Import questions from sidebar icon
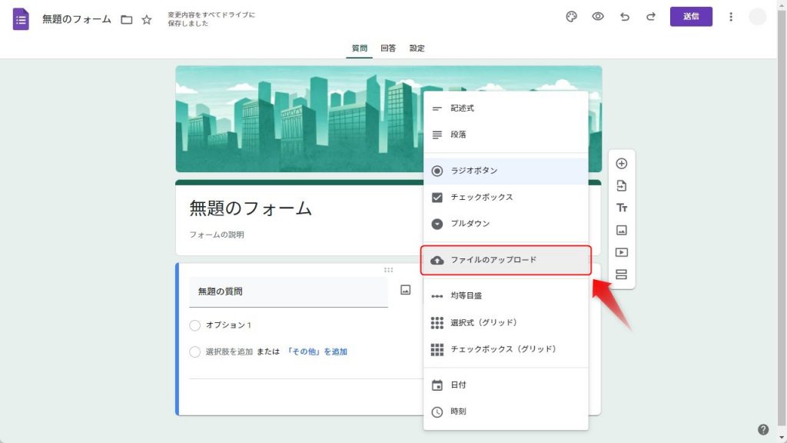Screen dimensions: 787x443 (621, 185)
